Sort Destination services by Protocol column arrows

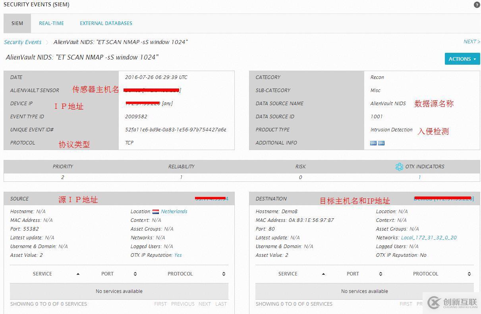pyautogui.click(x=469, y=274)
